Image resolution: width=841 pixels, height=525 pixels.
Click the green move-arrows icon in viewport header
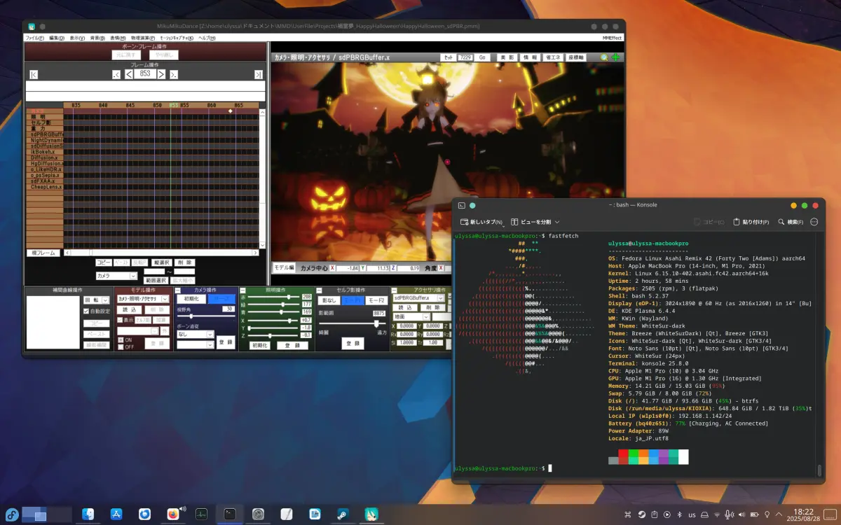tap(615, 57)
